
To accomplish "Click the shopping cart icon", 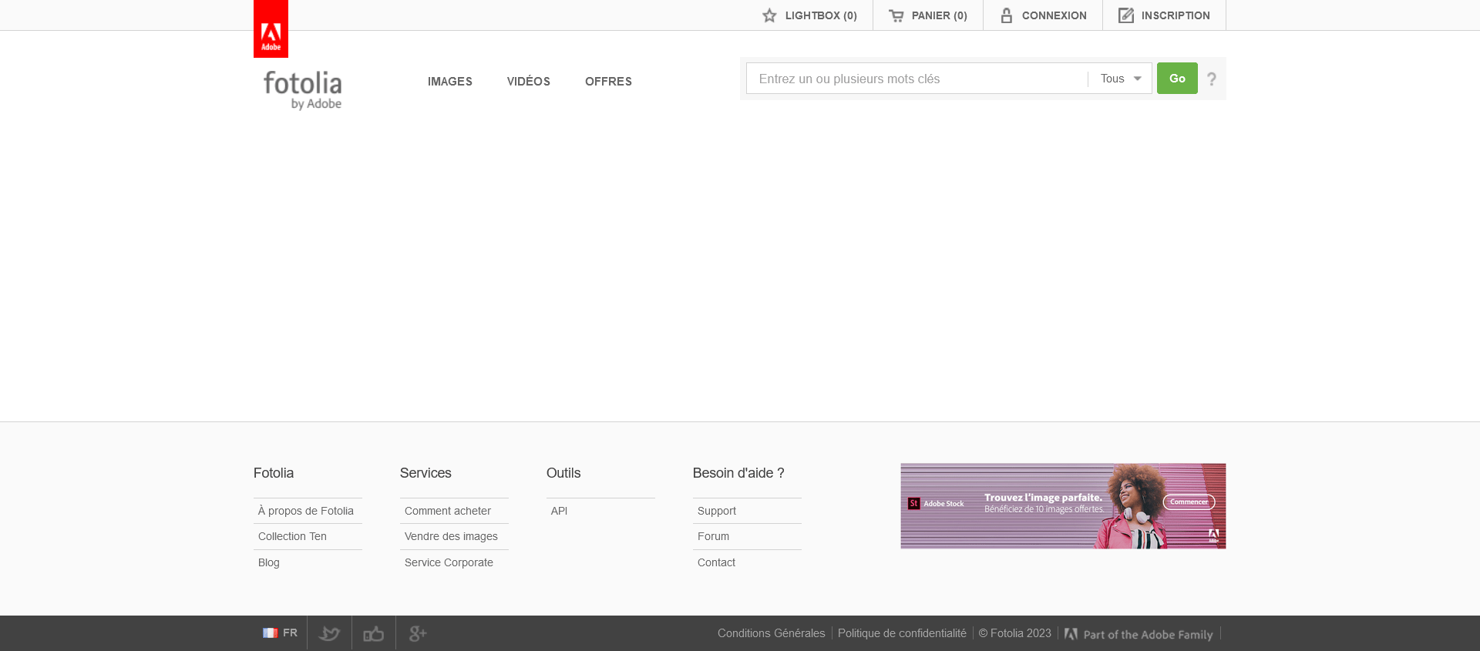I will click(x=896, y=15).
